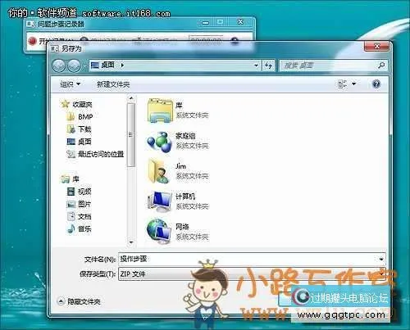Select the 网络 network icon

coord(159,232)
